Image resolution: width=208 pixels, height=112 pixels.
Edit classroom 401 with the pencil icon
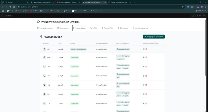click(x=143, y=76)
